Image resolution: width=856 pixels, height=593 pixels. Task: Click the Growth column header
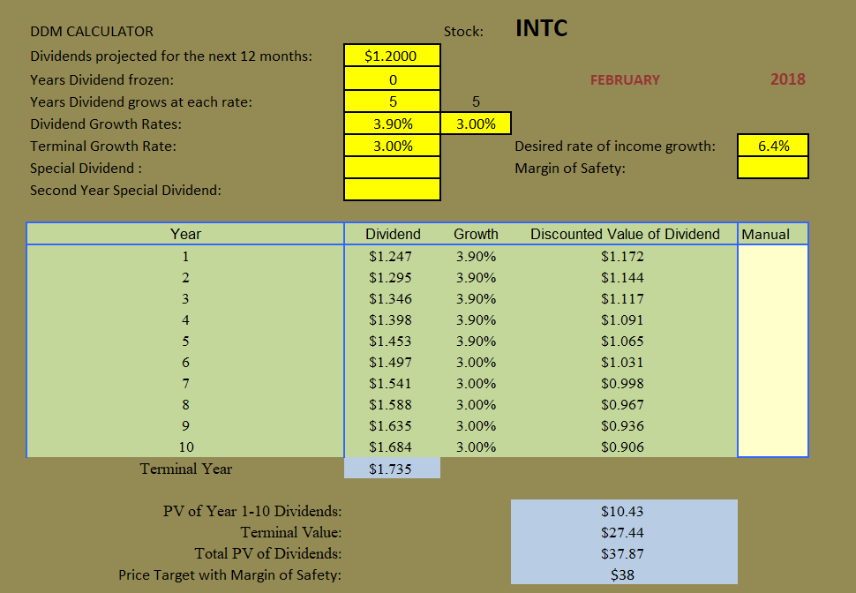[476, 234]
